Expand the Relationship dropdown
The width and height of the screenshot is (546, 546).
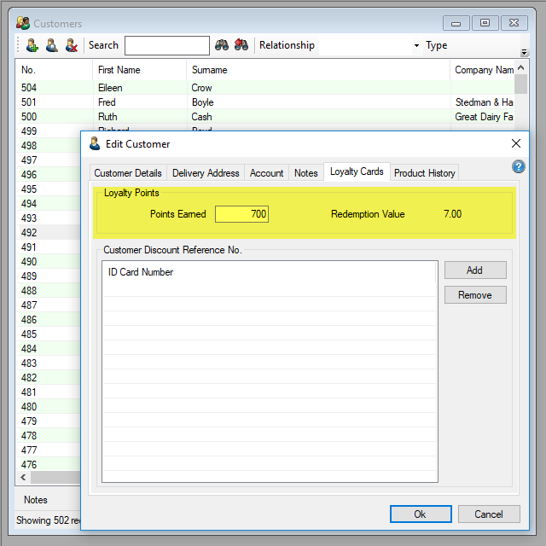click(x=416, y=46)
